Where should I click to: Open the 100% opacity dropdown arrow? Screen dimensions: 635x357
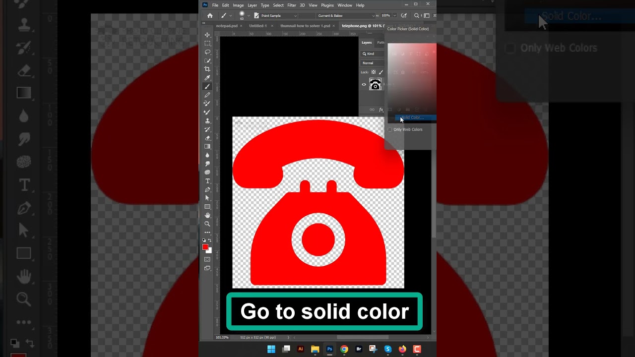[394, 16]
